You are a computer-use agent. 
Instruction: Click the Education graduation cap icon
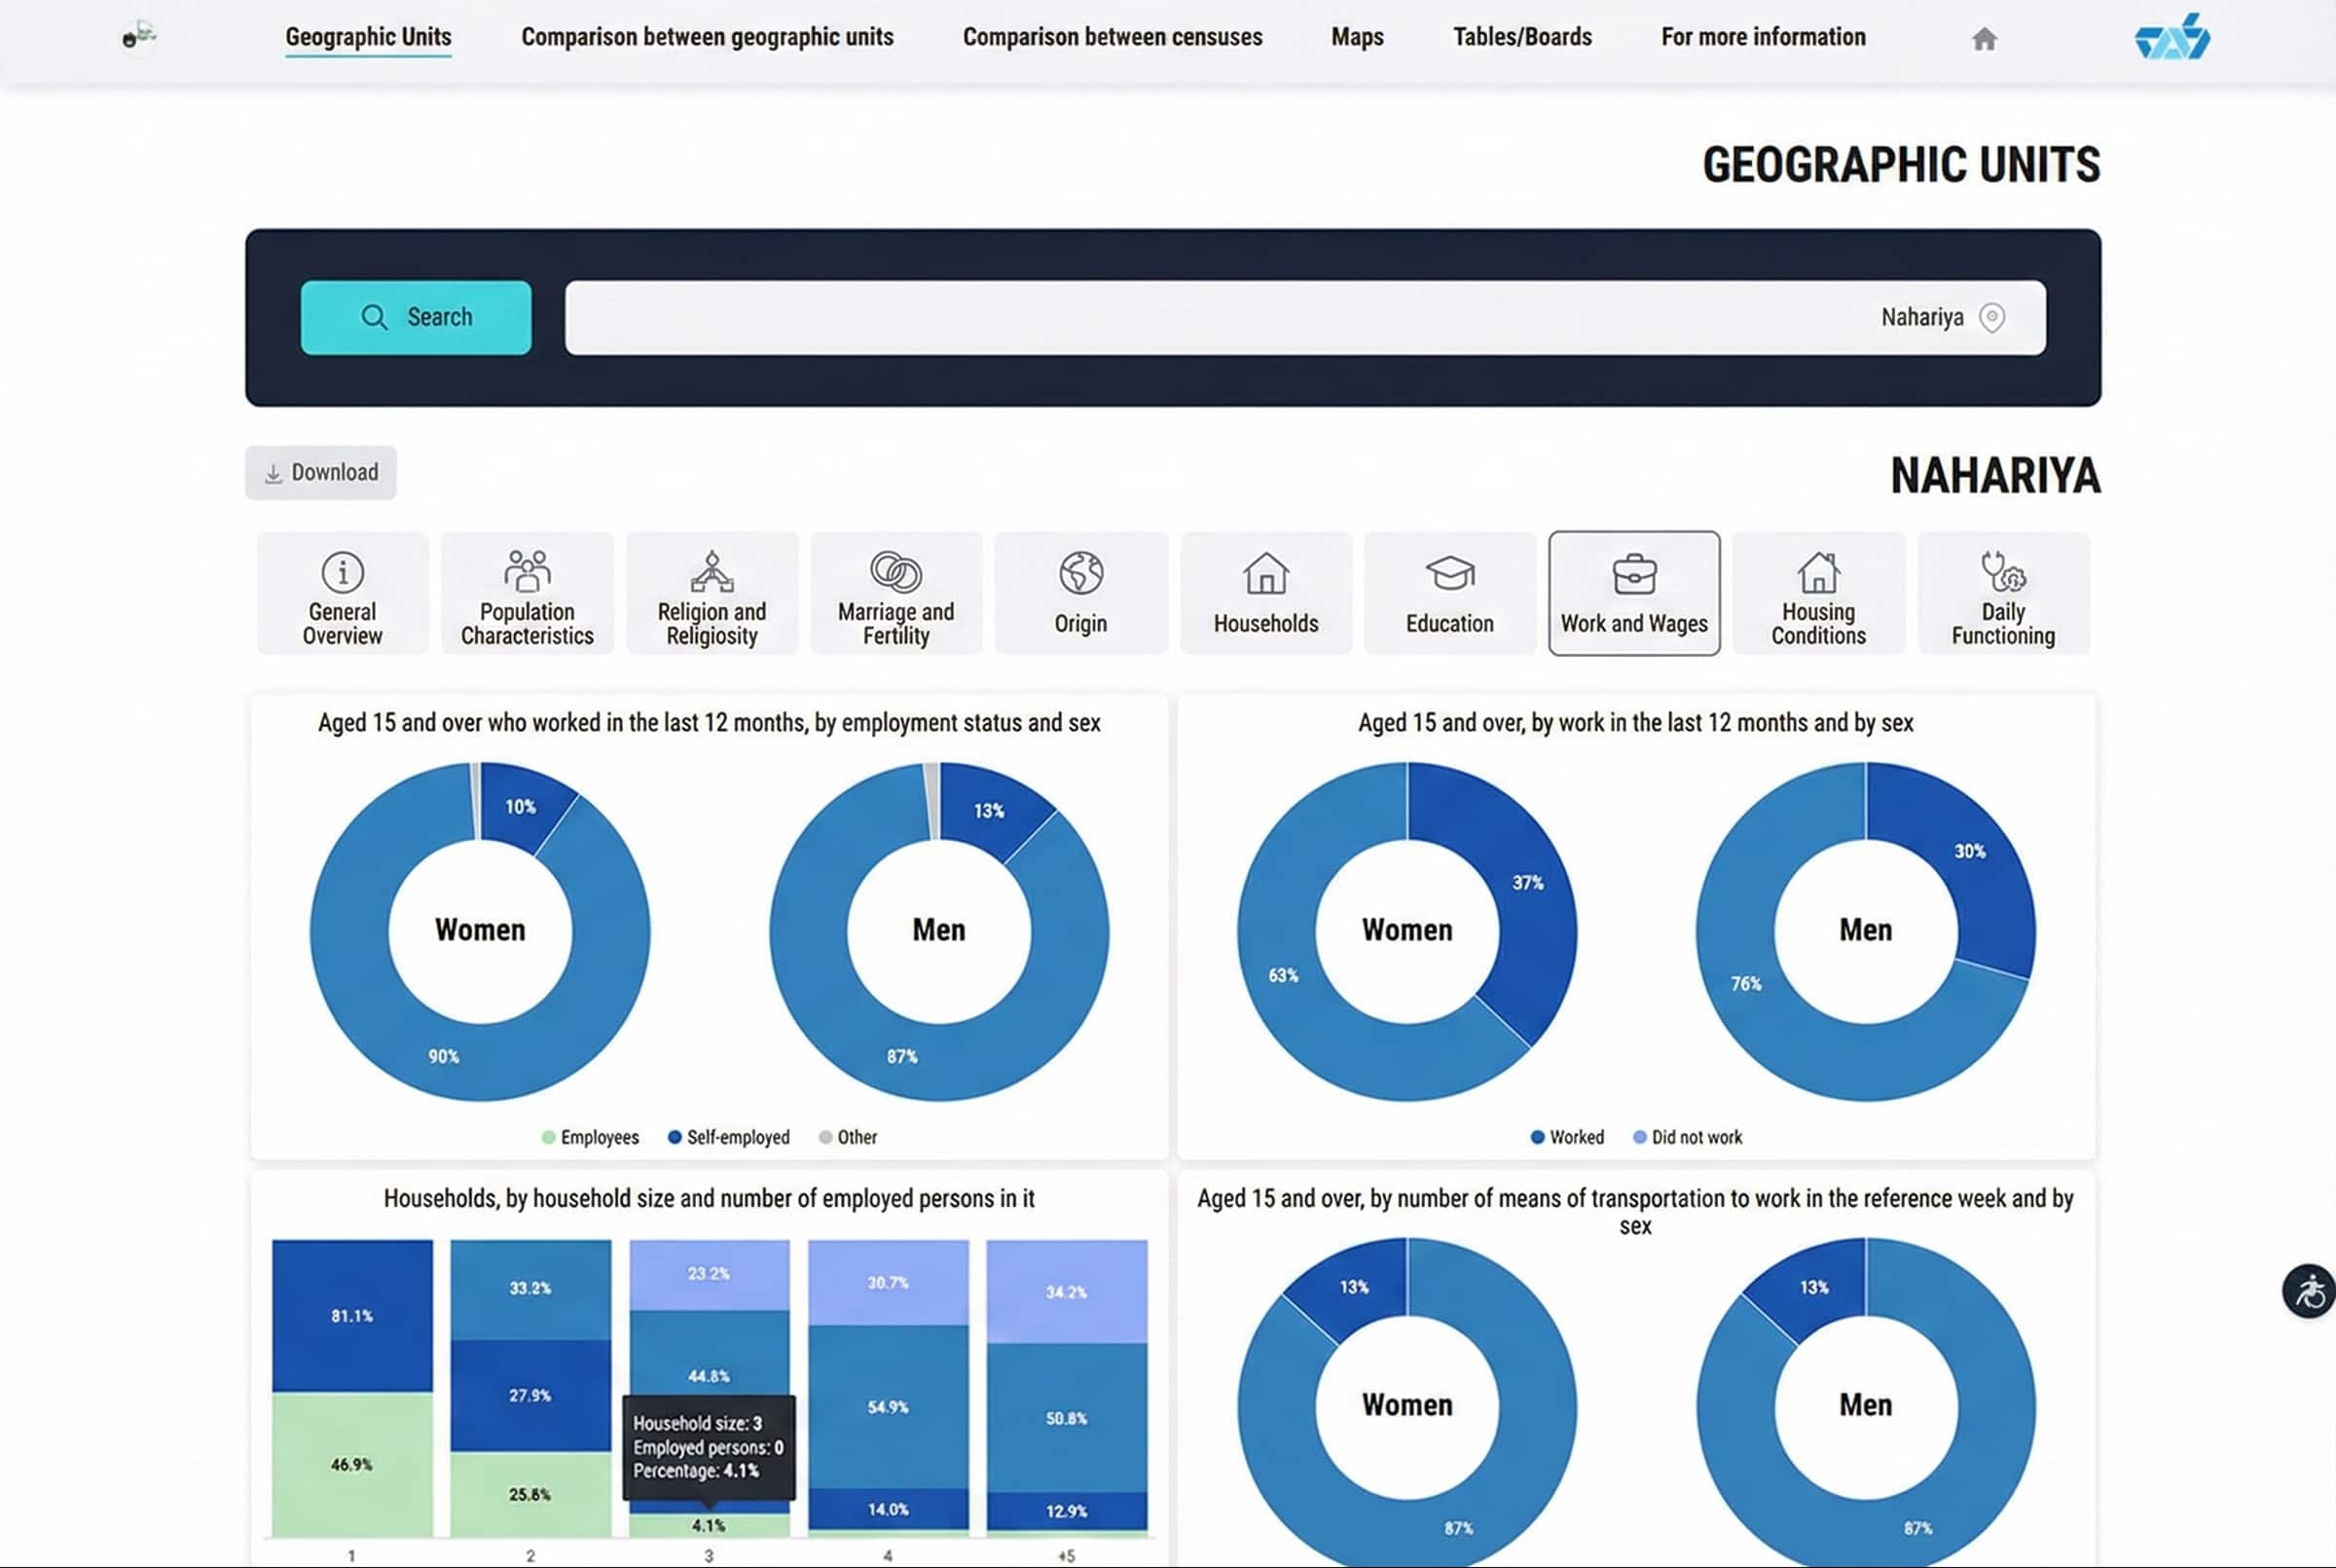click(1449, 593)
